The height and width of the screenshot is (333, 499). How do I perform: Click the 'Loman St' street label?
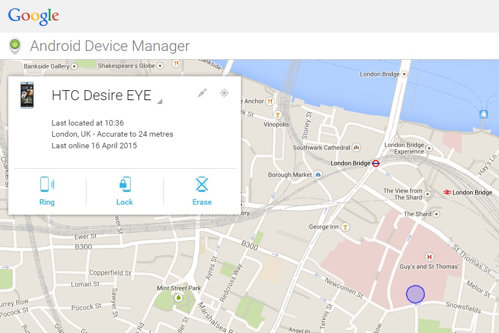click(x=85, y=284)
